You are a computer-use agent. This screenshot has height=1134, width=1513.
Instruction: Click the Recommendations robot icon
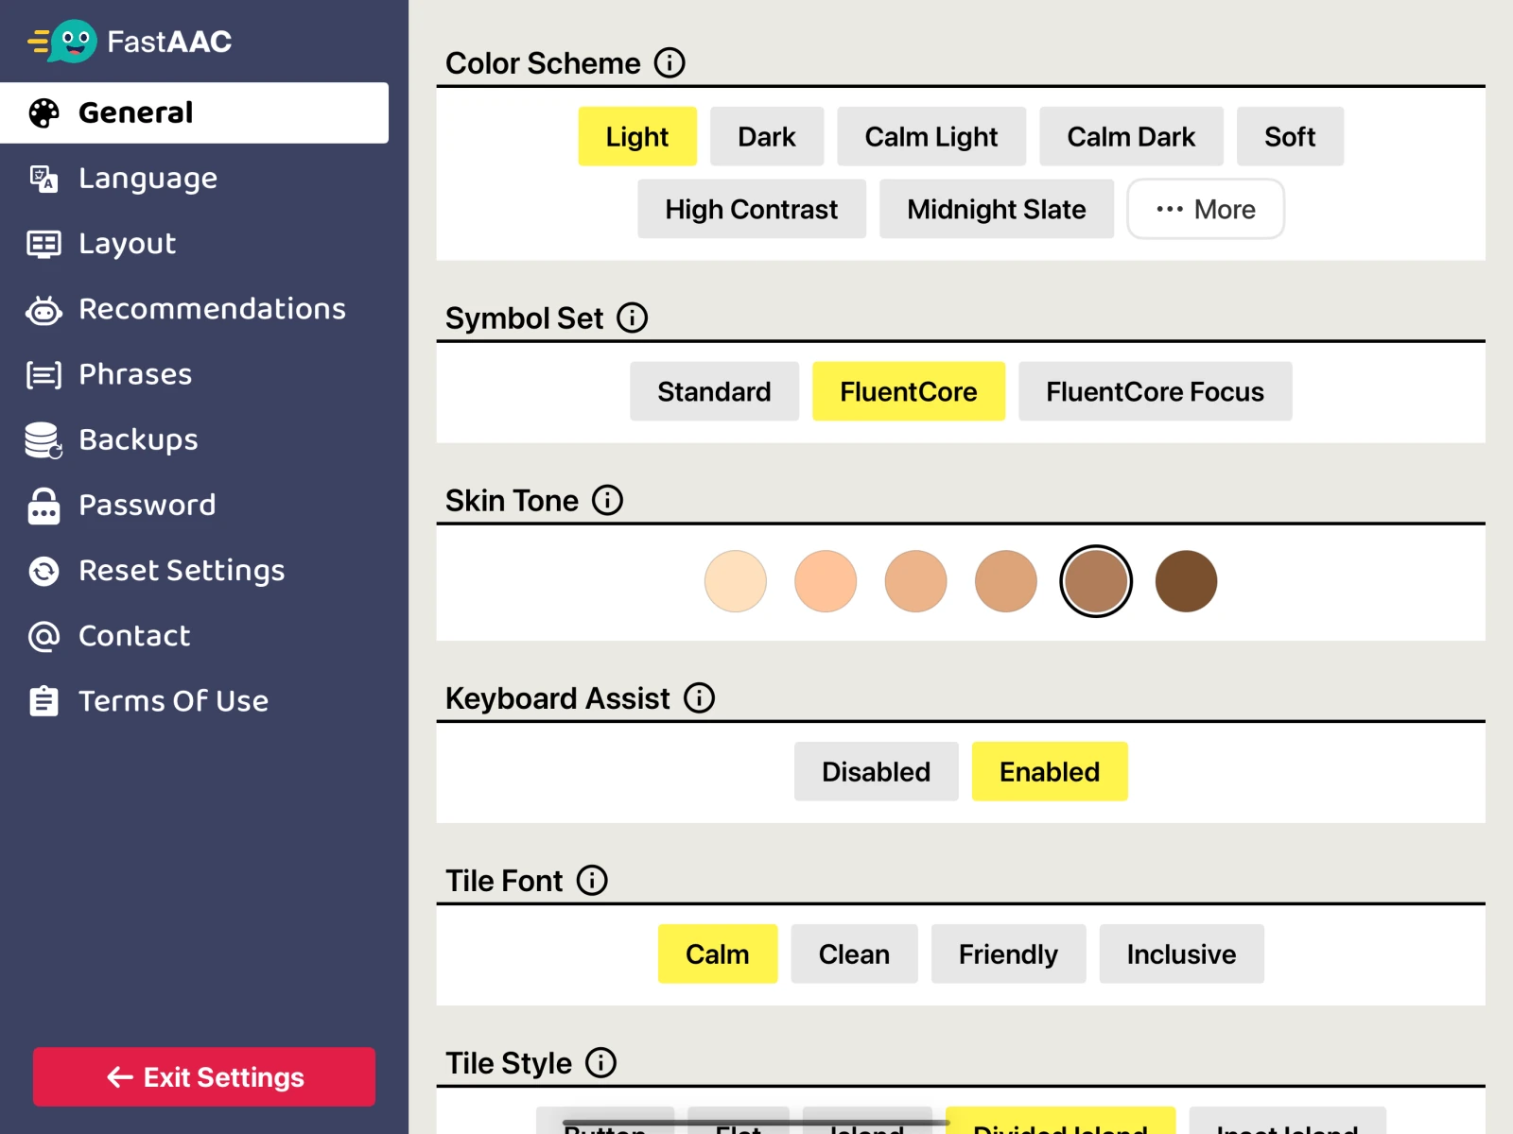[43, 310]
